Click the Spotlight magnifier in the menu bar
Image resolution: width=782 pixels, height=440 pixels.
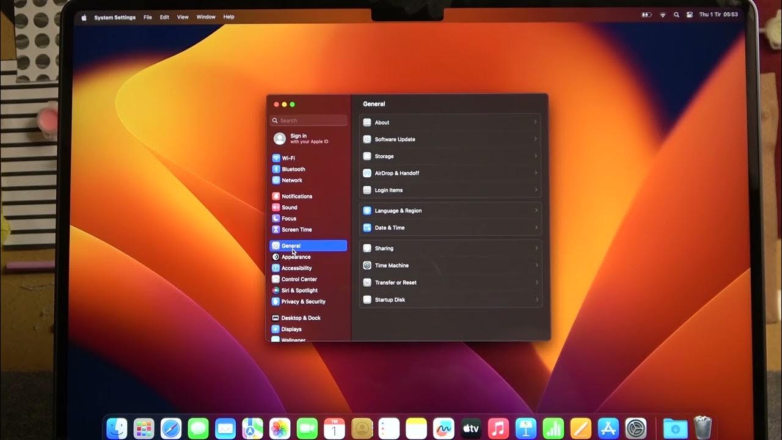tap(676, 15)
